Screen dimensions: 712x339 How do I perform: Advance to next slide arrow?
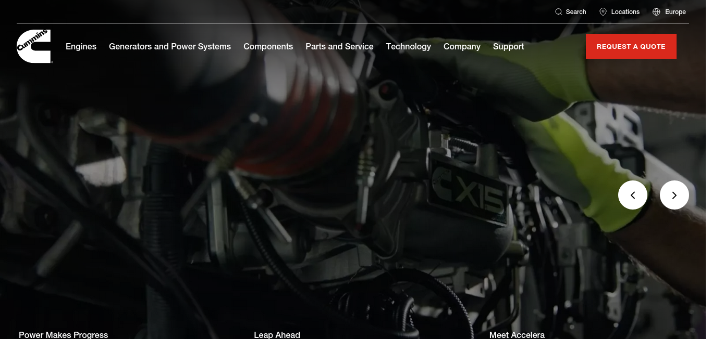click(674, 195)
